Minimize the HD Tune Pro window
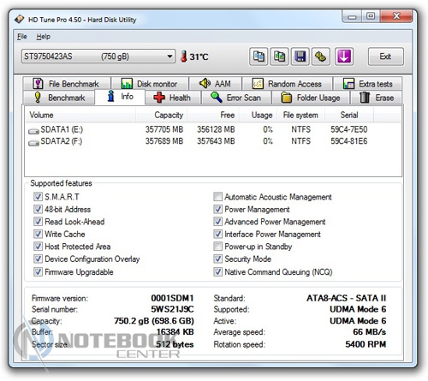428x381 pixels. point(352,16)
